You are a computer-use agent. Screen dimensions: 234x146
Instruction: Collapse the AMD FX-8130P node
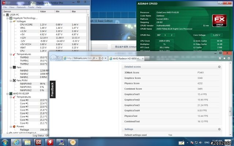[x=7, y=94]
